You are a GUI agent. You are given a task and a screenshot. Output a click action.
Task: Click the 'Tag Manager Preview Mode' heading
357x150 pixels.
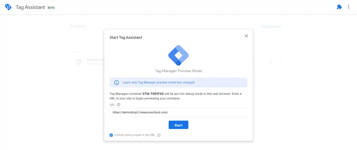(178, 71)
